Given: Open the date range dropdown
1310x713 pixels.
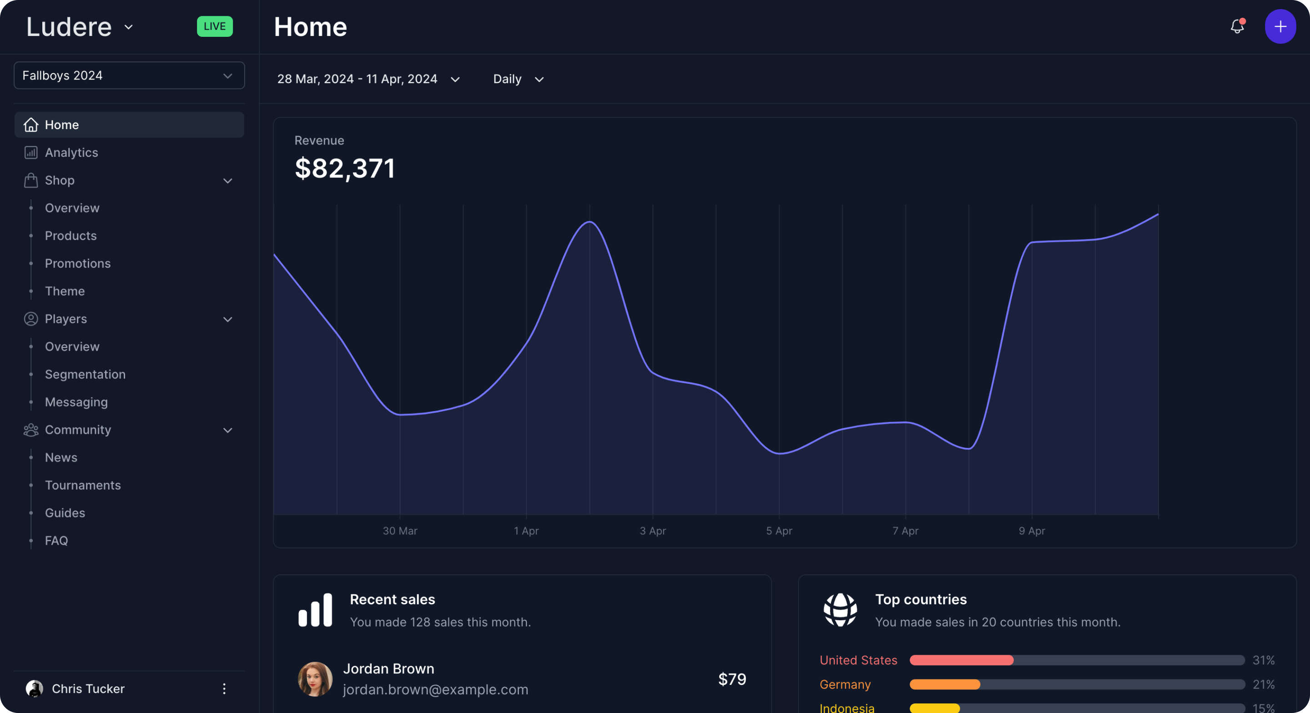Looking at the screenshot, I should pos(369,79).
